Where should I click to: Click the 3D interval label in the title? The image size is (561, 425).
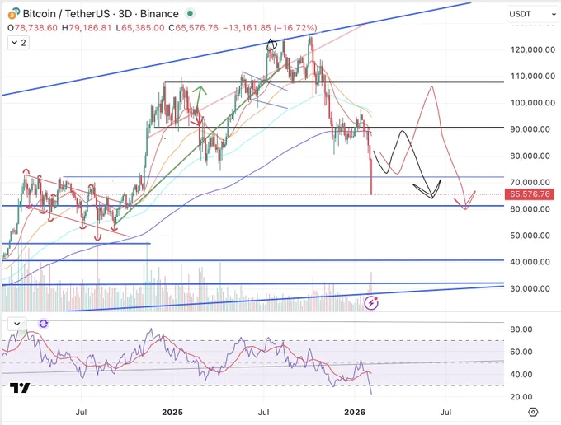click(125, 13)
